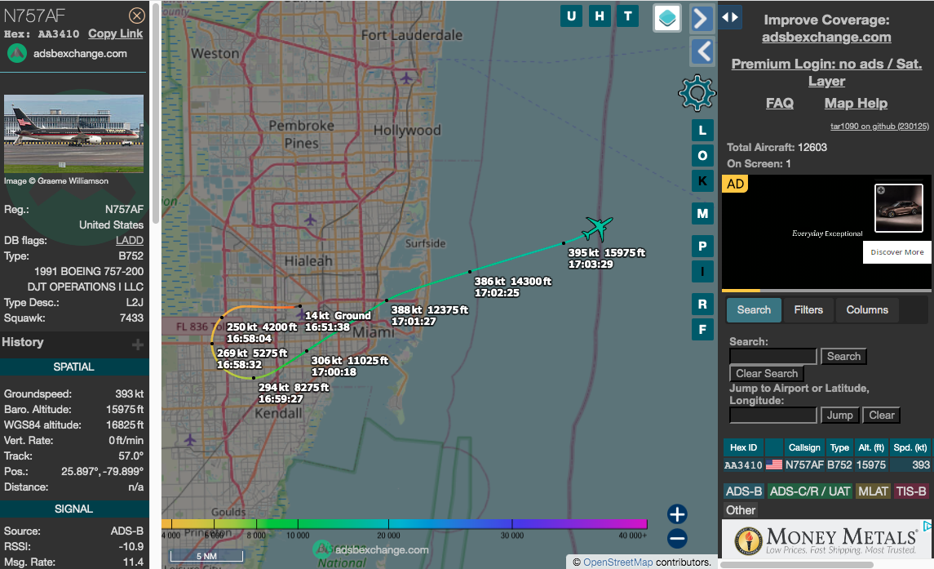Click the ADS-C/R / UAT legend label

809,491
